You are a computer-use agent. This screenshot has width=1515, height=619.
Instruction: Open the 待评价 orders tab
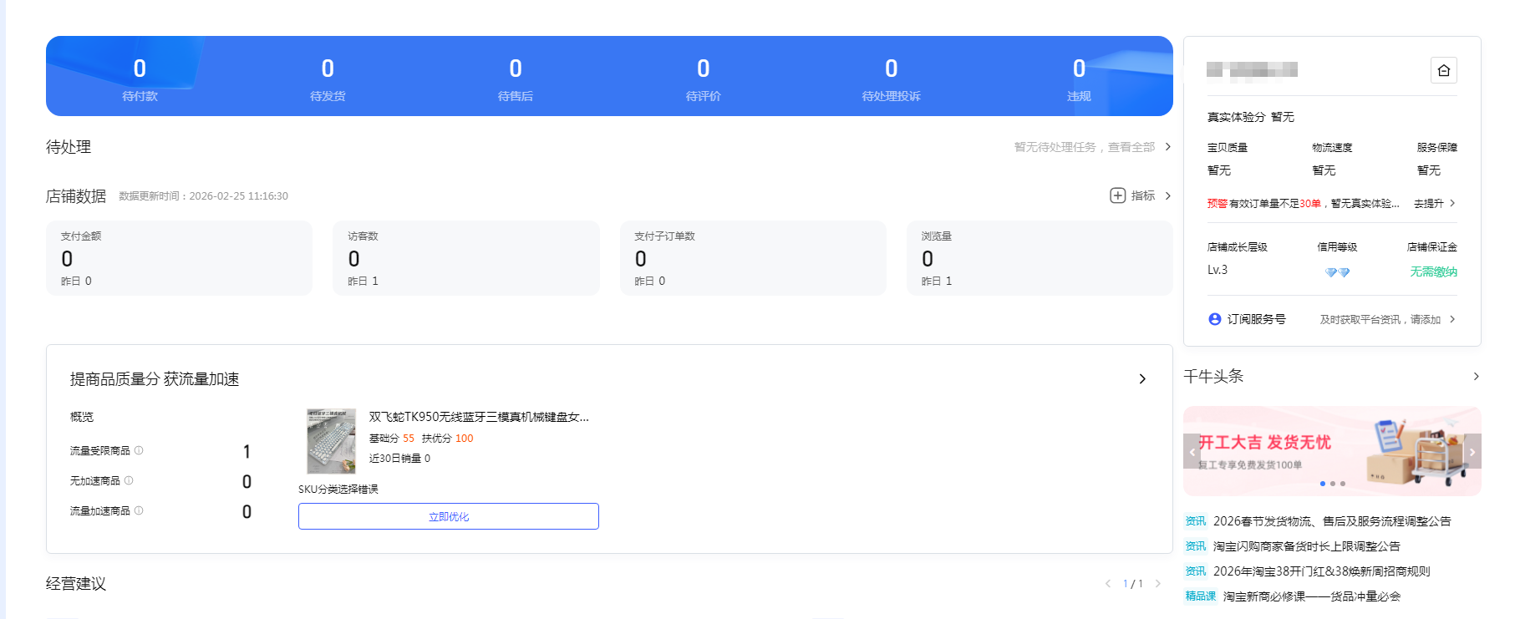(704, 79)
